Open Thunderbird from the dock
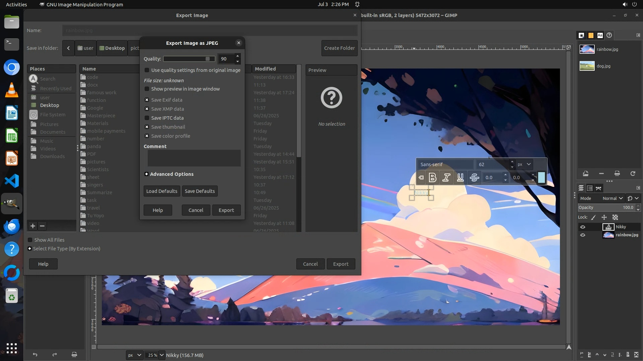This screenshot has height=361, width=643. 11,226
